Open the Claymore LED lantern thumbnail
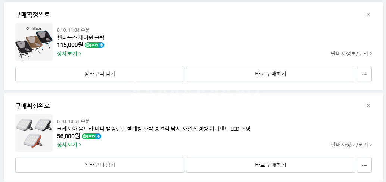 (34, 133)
